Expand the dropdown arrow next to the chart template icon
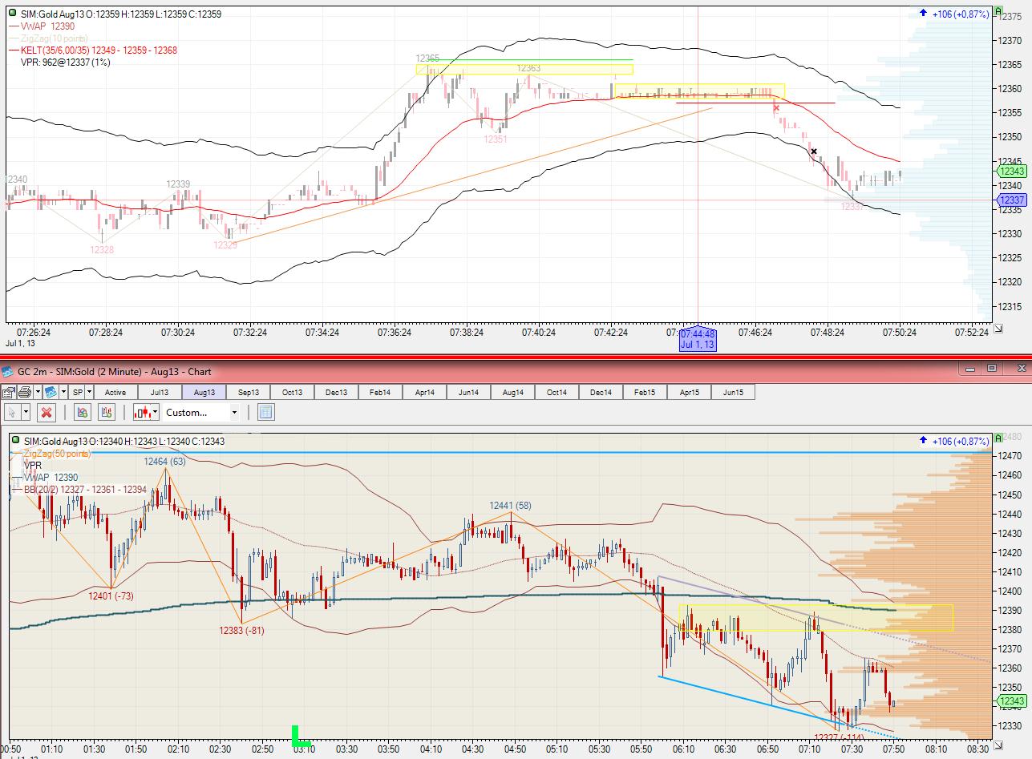Viewport: 1032px width, 759px height. [x=63, y=392]
